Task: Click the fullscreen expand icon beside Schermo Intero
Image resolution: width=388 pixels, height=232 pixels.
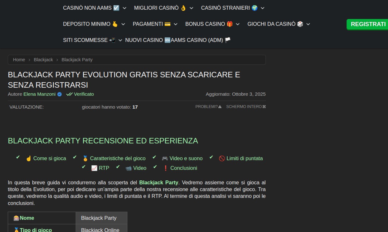Action: [x=264, y=107]
